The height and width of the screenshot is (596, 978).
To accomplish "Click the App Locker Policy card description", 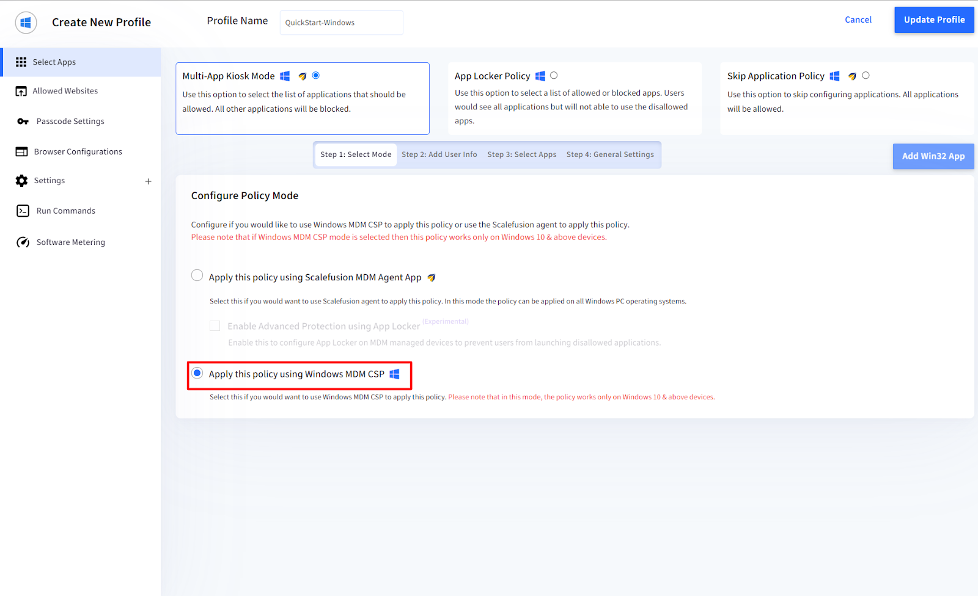I will coord(572,107).
